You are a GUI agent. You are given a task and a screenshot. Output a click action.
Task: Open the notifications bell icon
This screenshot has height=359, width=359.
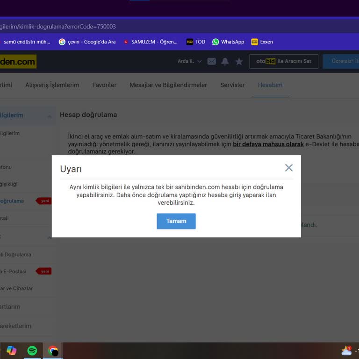click(225, 61)
